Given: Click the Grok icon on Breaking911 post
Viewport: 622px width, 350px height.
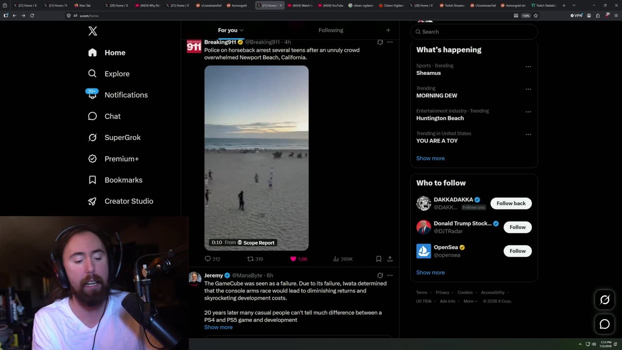Looking at the screenshot, I should (x=380, y=42).
